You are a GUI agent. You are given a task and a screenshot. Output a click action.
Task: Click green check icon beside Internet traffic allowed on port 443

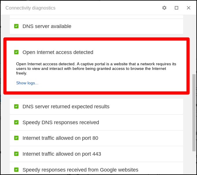16,154
